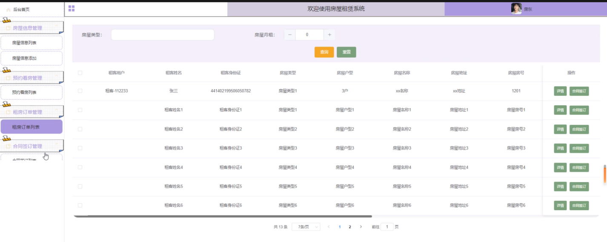Image resolution: width=607 pixels, height=242 pixels.
Task: Click 详情 for 房屋房号2 row
Action: coord(560,129)
